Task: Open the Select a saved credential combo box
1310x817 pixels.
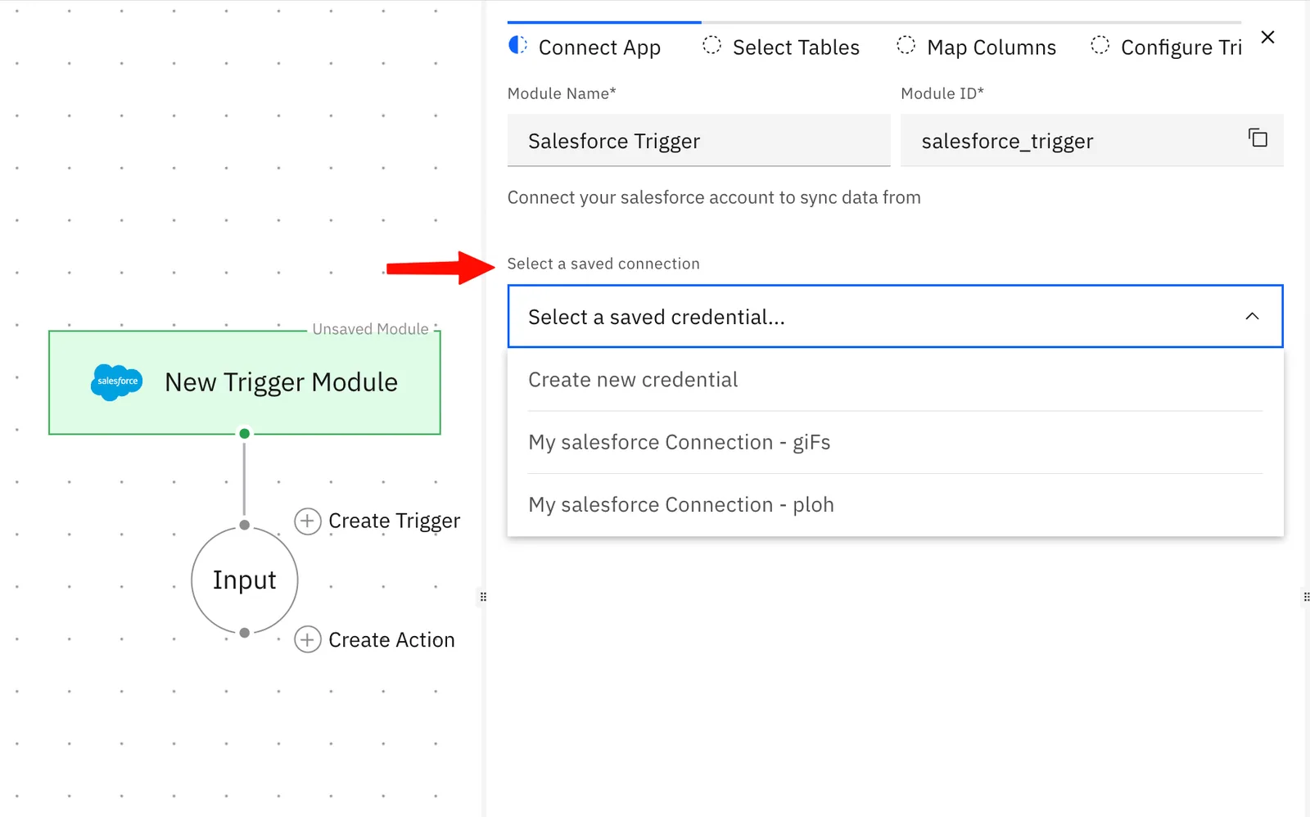Action: [895, 316]
